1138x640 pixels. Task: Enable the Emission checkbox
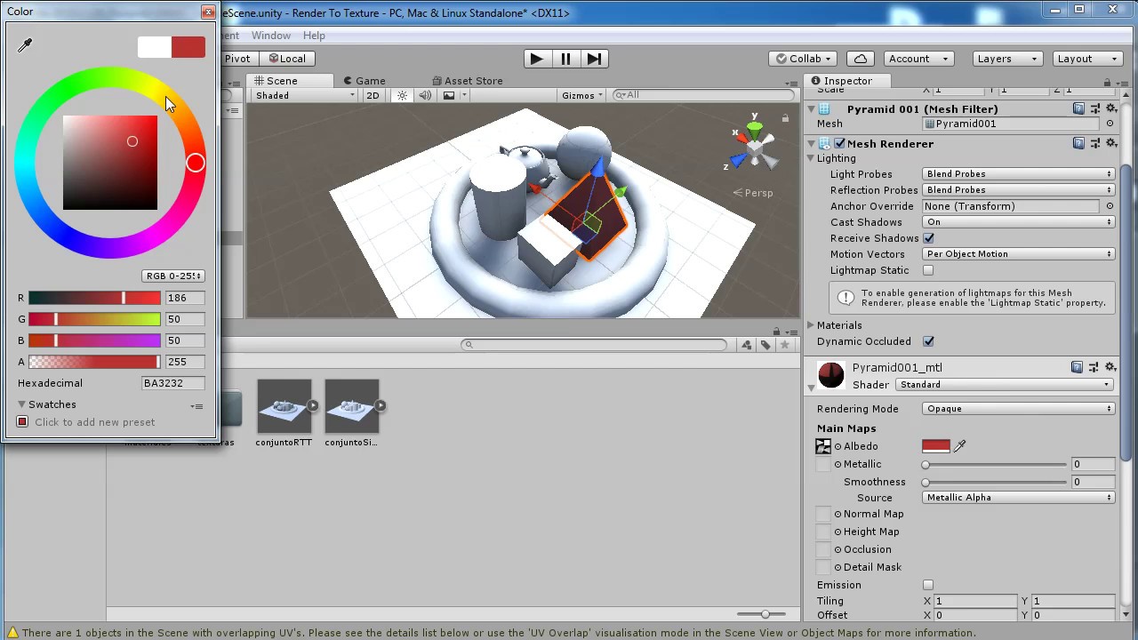928,585
